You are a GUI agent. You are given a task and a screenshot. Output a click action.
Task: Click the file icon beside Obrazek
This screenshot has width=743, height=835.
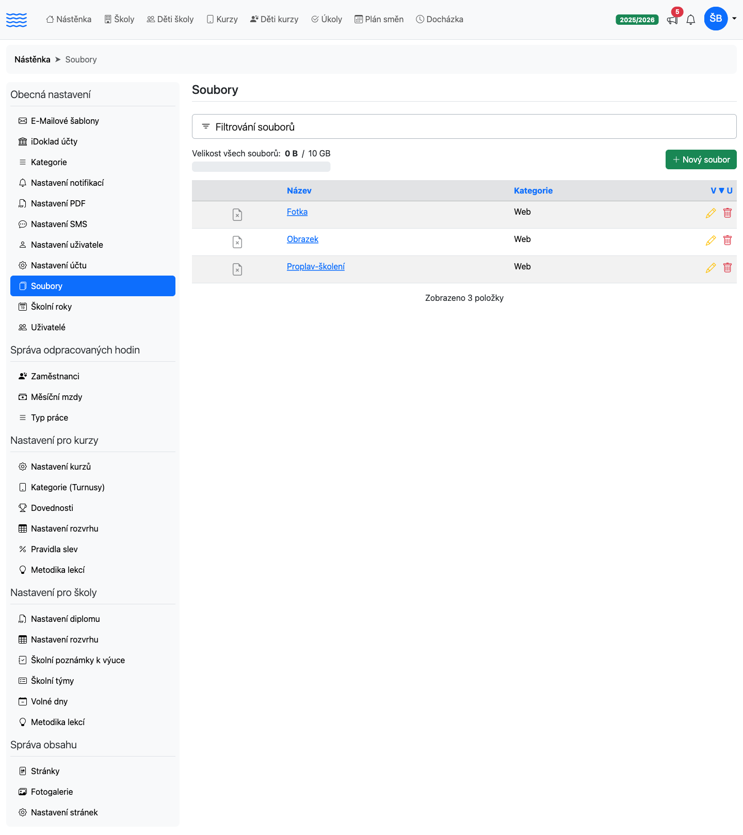point(237,242)
